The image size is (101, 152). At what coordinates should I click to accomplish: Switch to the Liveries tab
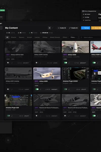(37, 37)
